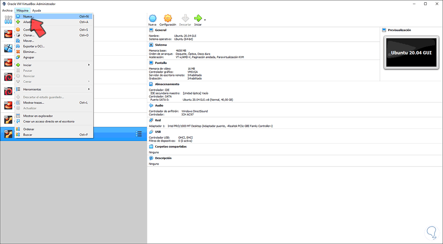Image resolution: width=443 pixels, height=244 pixels.
Task: Click the Ubuntu 20.04 GUI preview thumbnail
Action: point(411,52)
